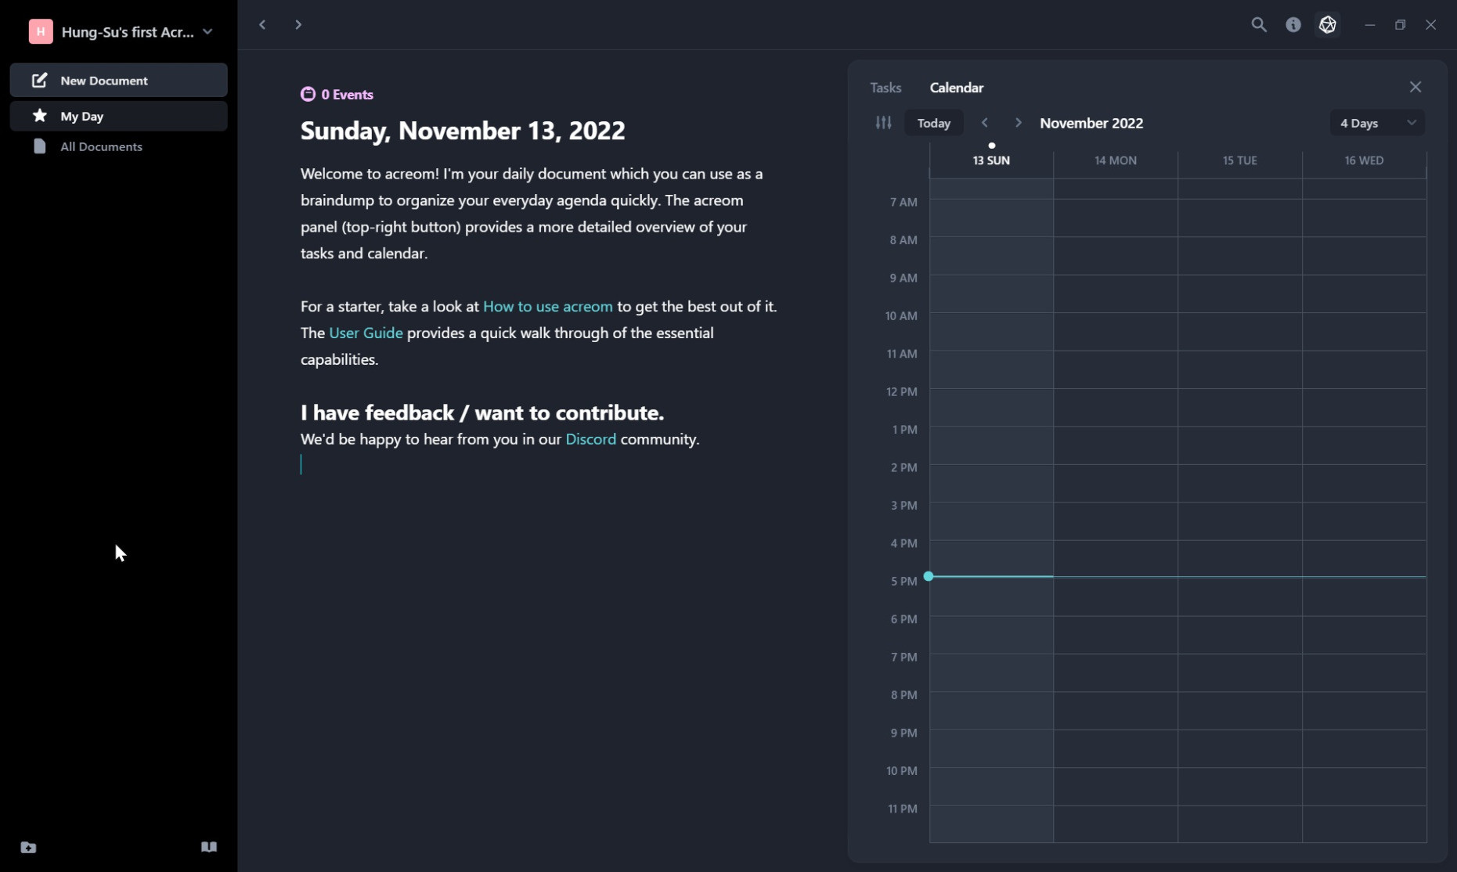
Task: Click the new folder icon
Action: pyautogui.click(x=28, y=847)
